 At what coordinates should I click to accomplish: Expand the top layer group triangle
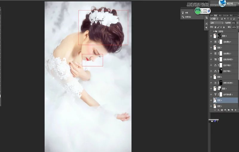(x=214, y=31)
